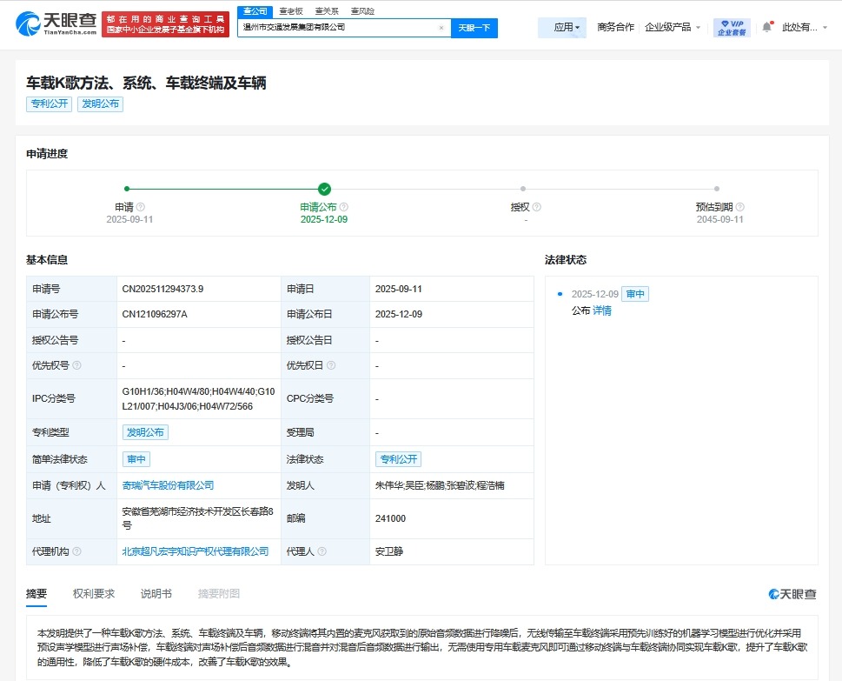
Task: Click the help icon beside 申请 in timeline
Action: click(x=141, y=207)
